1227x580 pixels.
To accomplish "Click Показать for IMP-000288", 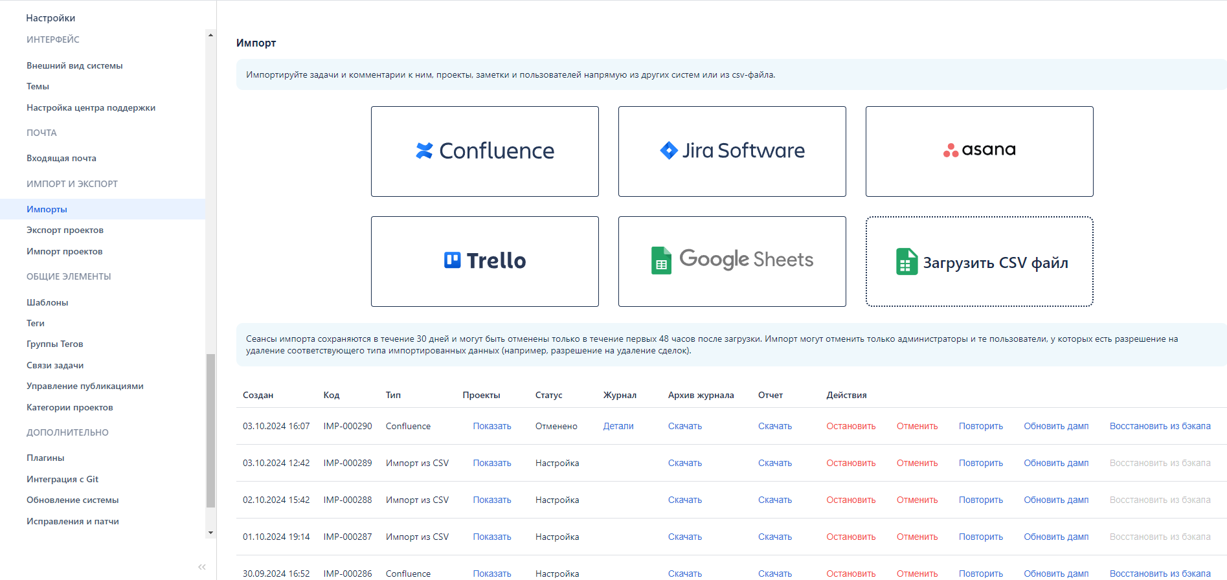I will tap(492, 500).
